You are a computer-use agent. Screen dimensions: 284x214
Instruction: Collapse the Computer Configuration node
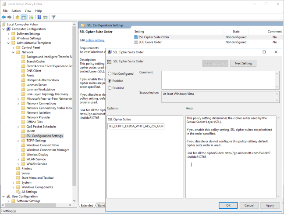tap(4, 29)
